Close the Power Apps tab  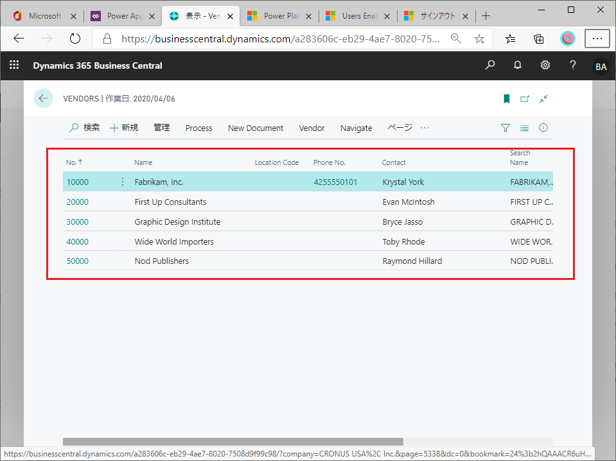[152, 16]
